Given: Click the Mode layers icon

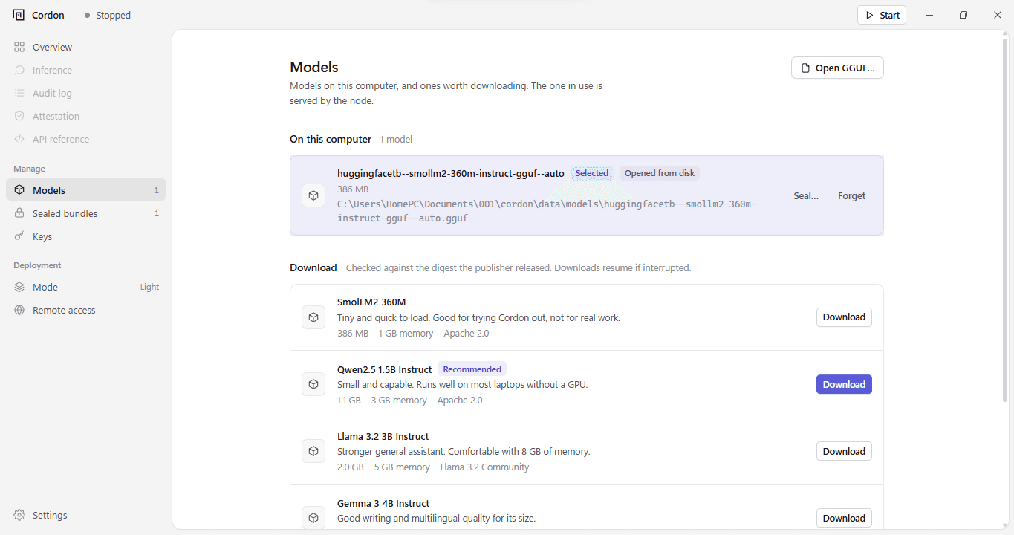Looking at the screenshot, I should coord(19,287).
